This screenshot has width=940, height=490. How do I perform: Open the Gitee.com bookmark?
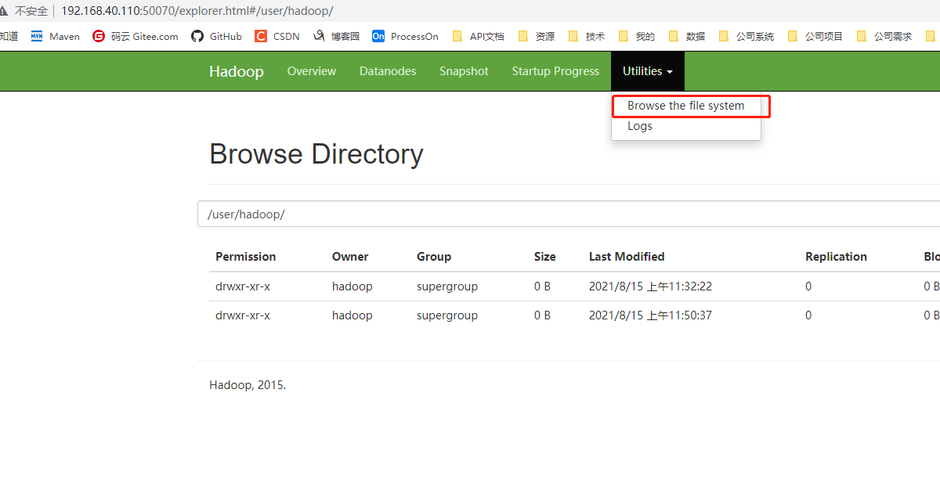[135, 36]
